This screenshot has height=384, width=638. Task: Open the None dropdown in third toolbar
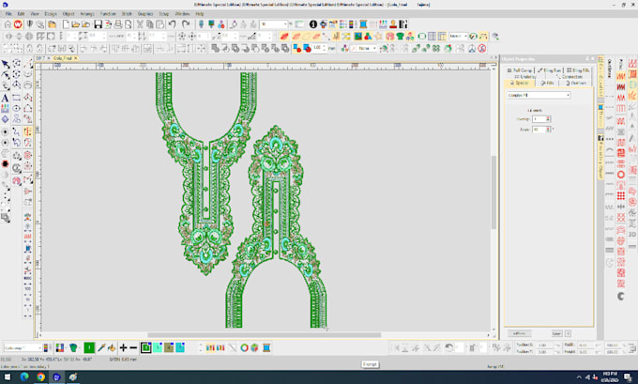(x=364, y=48)
